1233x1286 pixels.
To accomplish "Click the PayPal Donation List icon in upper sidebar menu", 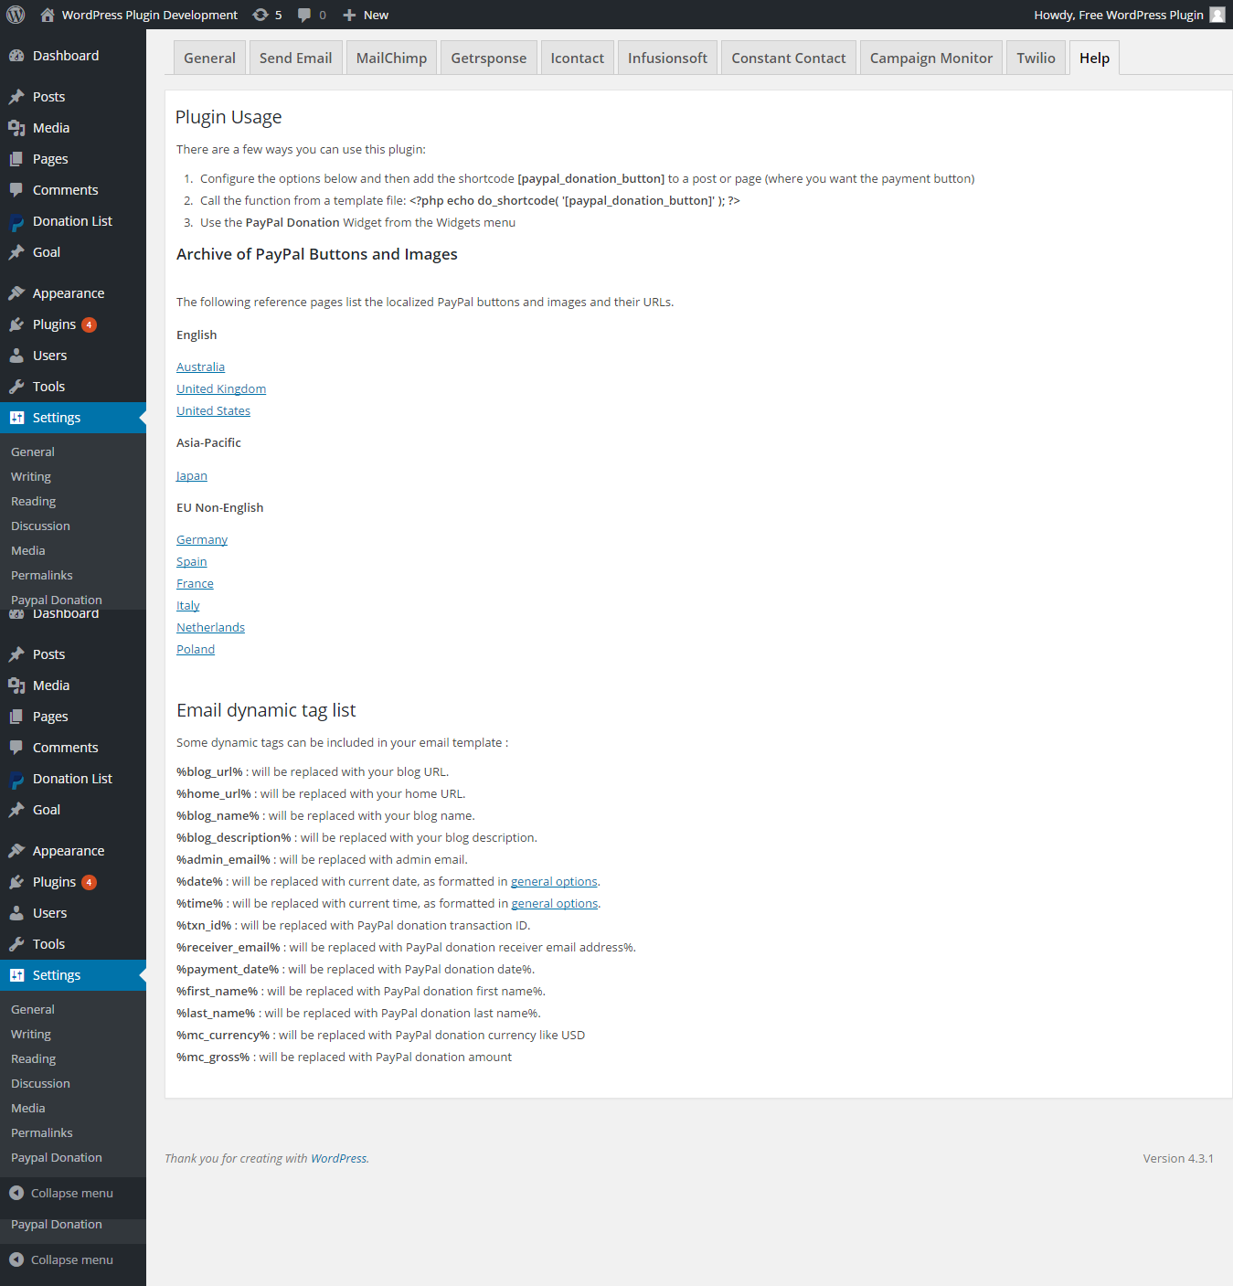I will click(16, 221).
